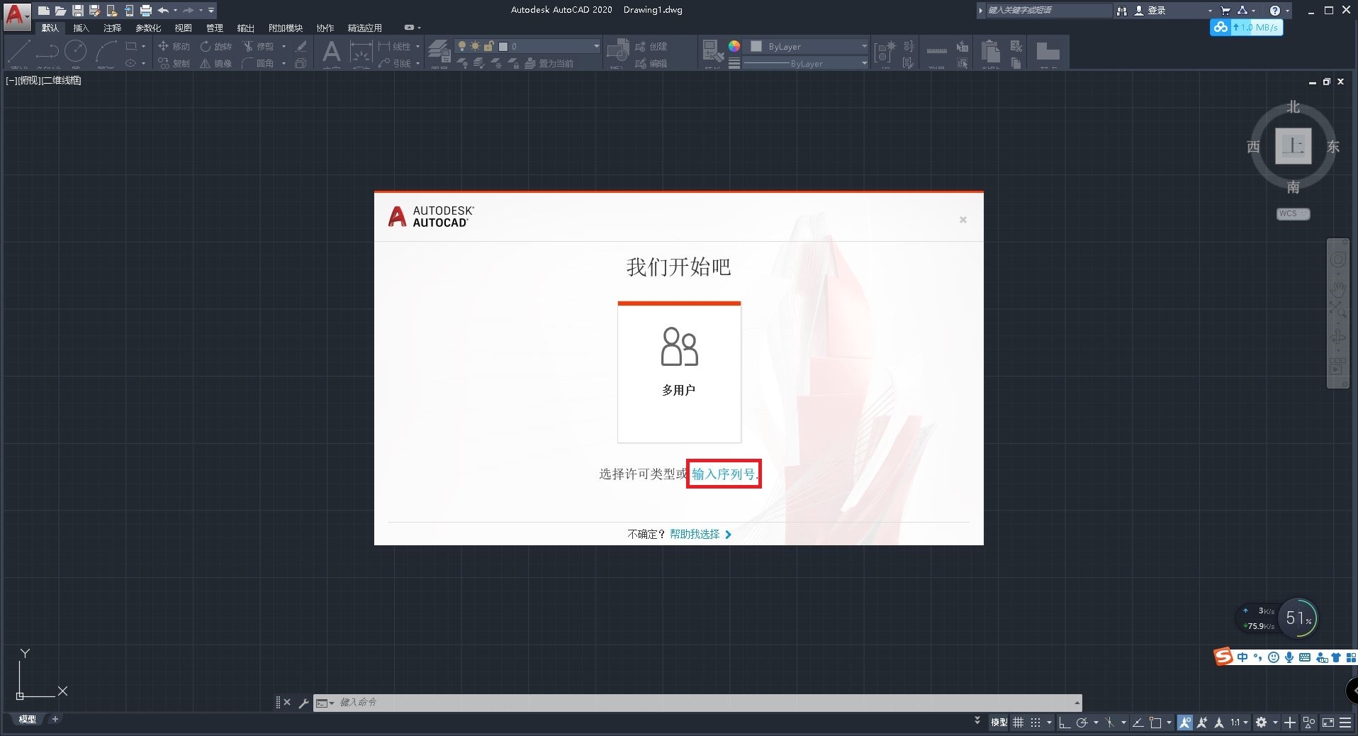The width and height of the screenshot is (1358, 736).
Task: Click the Dimension tool icon
Action: [x=361, y=52]
